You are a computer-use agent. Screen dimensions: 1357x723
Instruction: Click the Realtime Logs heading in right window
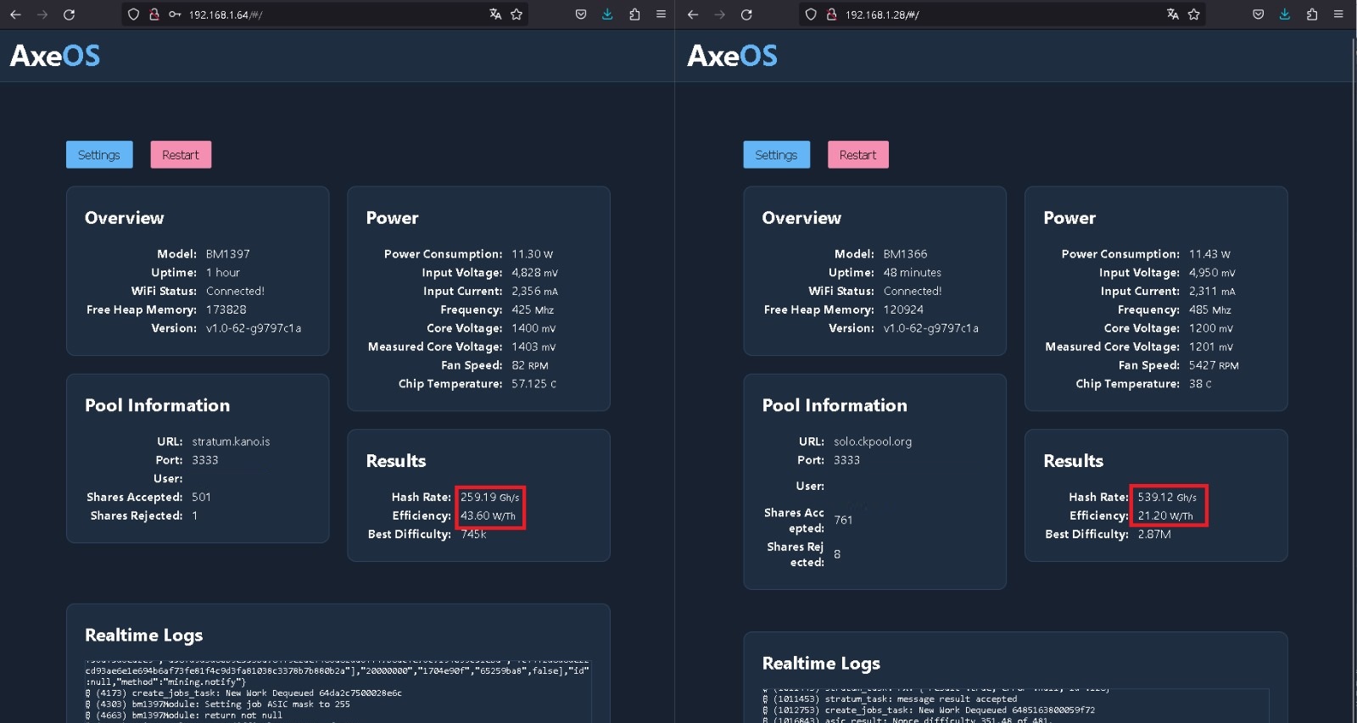(x=821, y=664)
